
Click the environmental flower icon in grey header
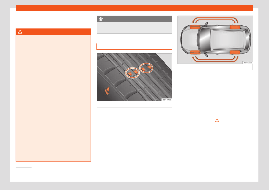[101, 19]
